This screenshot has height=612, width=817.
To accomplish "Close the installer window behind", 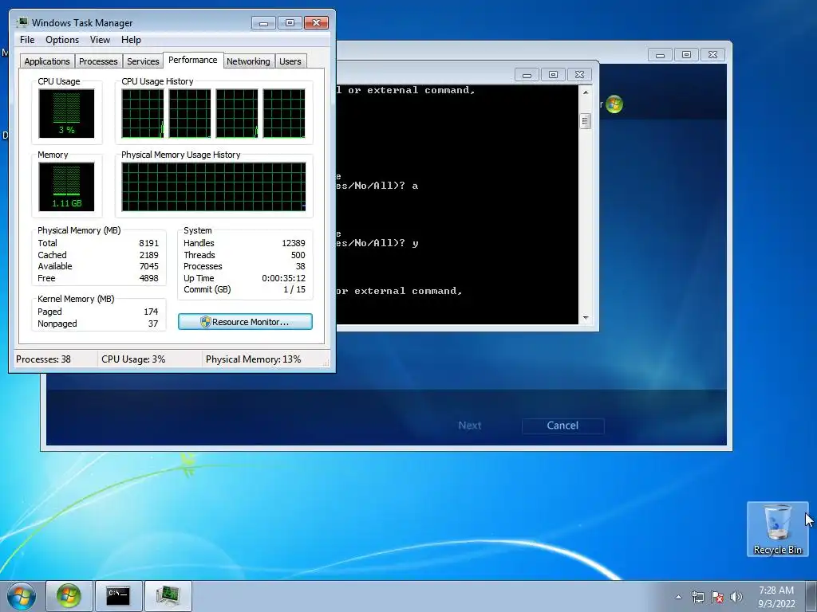I will pyautogui.click(x=712, y=55).
